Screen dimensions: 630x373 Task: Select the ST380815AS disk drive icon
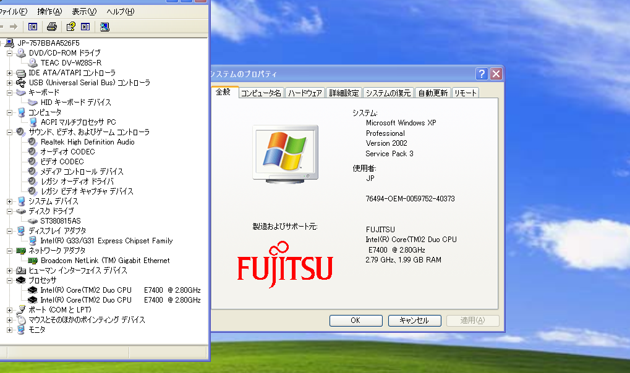click(33, 220)
